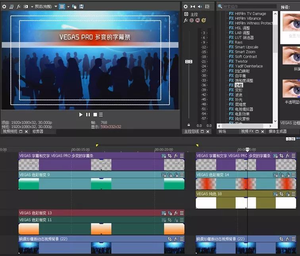Stop the video preview
The height and width of the screenshot is (256, 300).
pos(95,115)
